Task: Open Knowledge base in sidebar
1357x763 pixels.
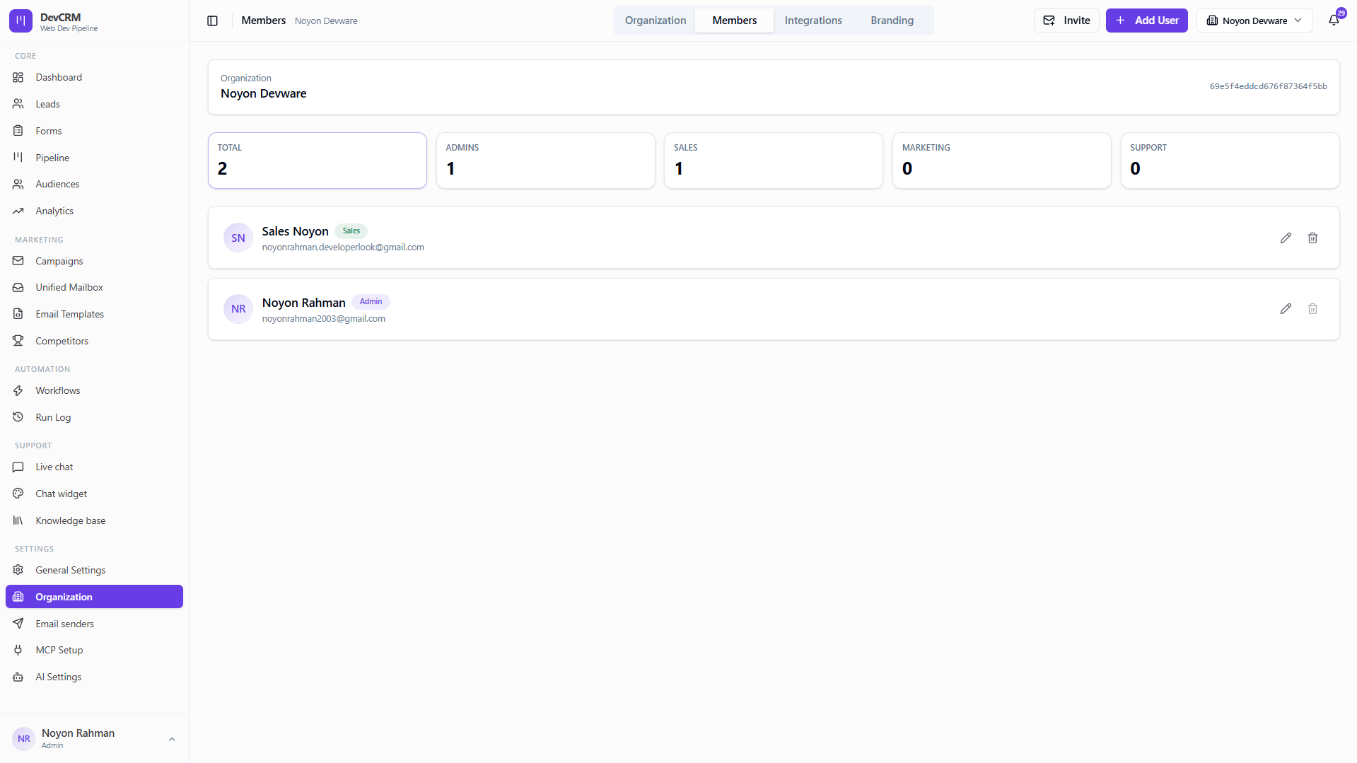Action: [x=94, y=520]
